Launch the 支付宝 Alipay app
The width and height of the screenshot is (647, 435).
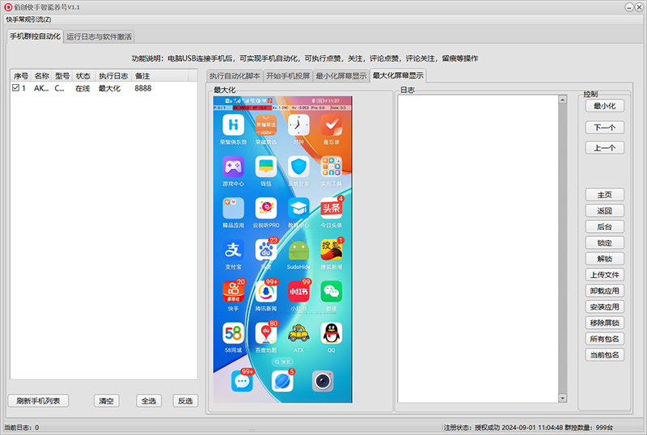(x=233, y=250)
